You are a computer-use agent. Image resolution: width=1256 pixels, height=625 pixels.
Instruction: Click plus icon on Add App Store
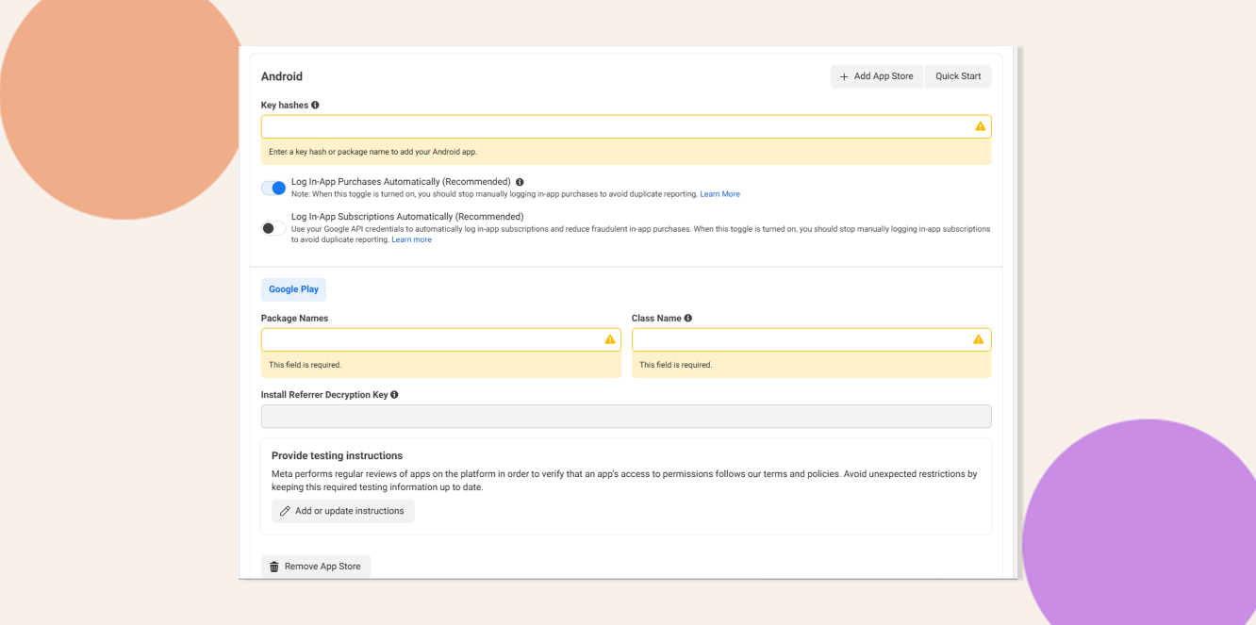[844, 76]
